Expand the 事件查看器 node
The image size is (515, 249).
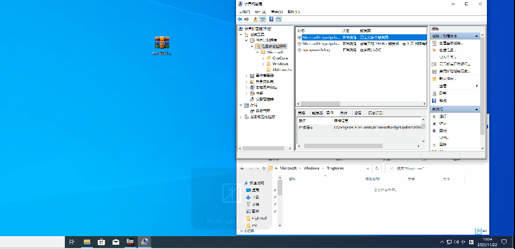(247, 76)
